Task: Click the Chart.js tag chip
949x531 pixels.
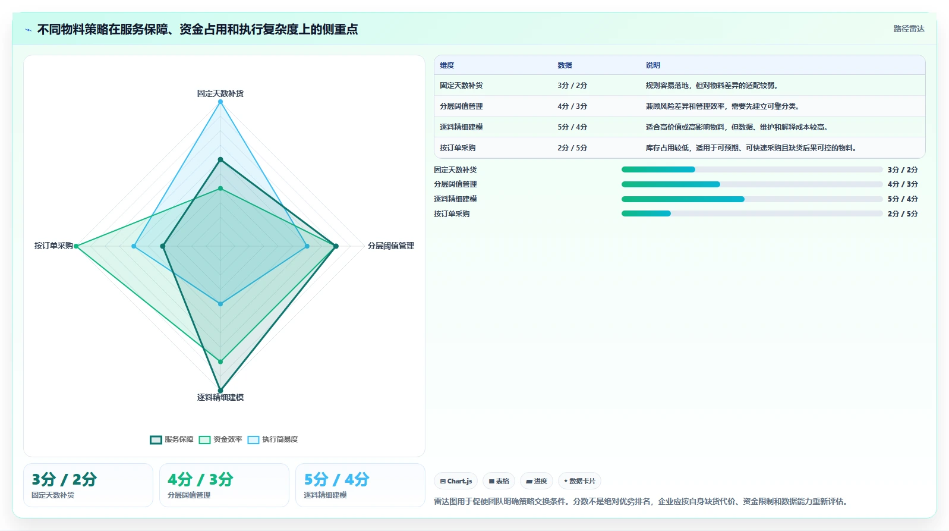Action: 456,481
